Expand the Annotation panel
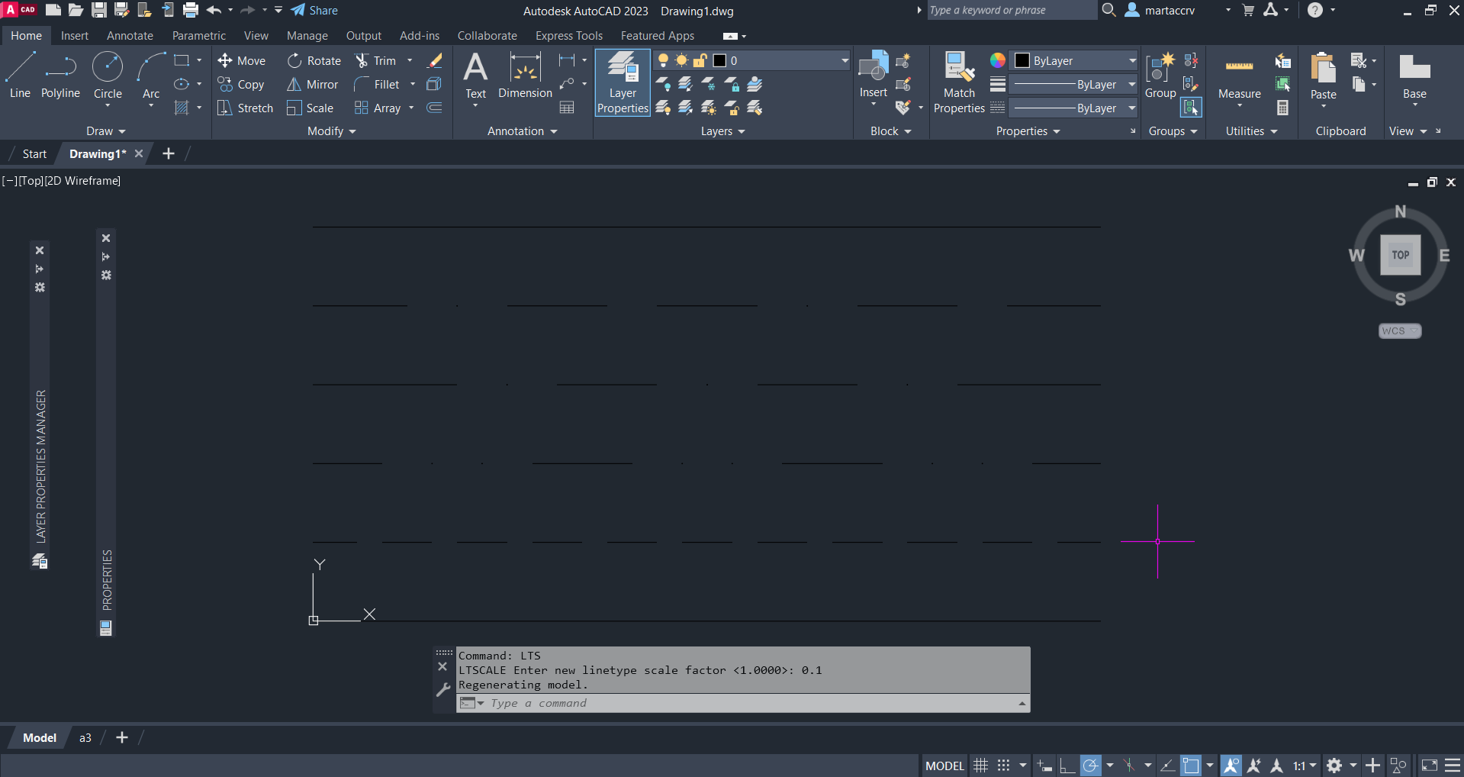 [523, 131]
